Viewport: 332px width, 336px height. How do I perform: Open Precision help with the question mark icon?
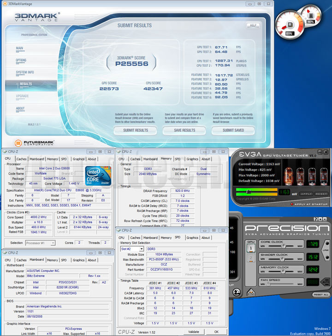(315, 219)
